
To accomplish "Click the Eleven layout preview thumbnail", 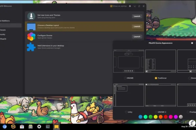I will pos(187,61).
